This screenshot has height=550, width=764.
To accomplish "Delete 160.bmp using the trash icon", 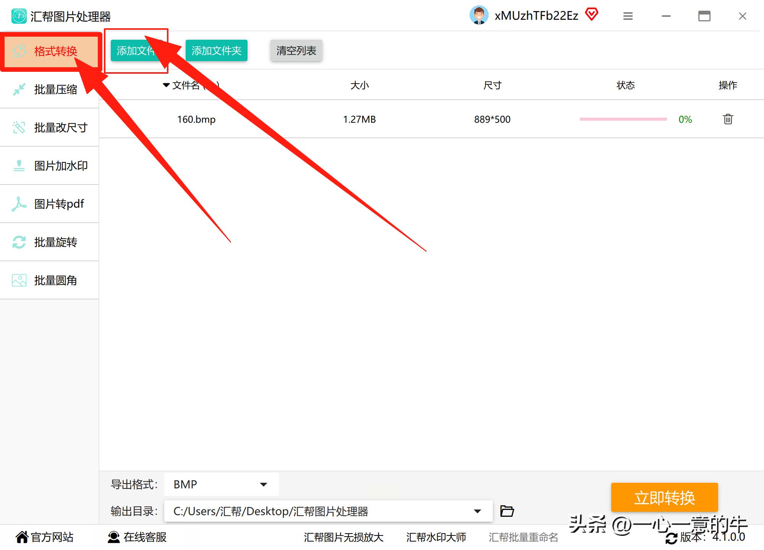I will [x=727, y=119].
